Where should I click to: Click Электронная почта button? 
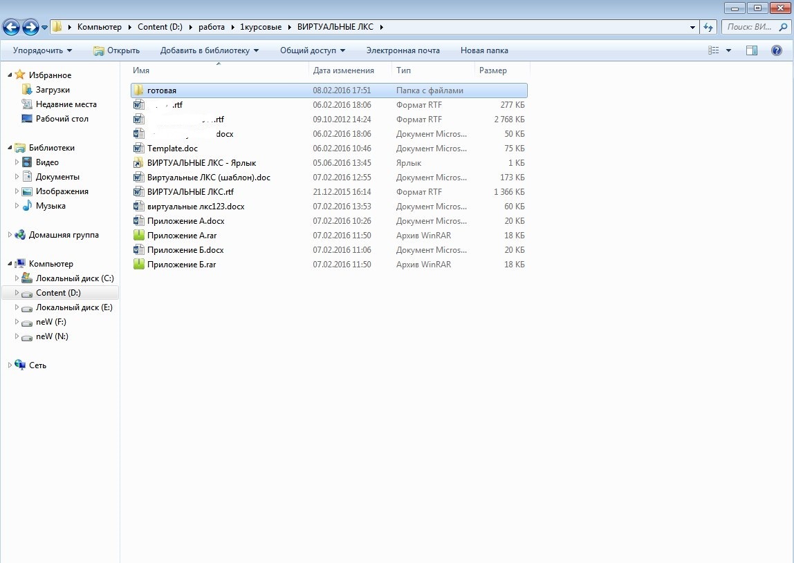click(403, 50)
